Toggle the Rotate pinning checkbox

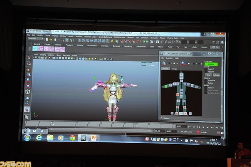[x=206, y=83]
